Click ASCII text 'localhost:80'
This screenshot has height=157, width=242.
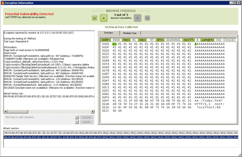[209, 107]
